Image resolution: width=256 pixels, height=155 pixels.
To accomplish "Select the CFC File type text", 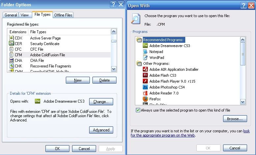I will (37, 49).
